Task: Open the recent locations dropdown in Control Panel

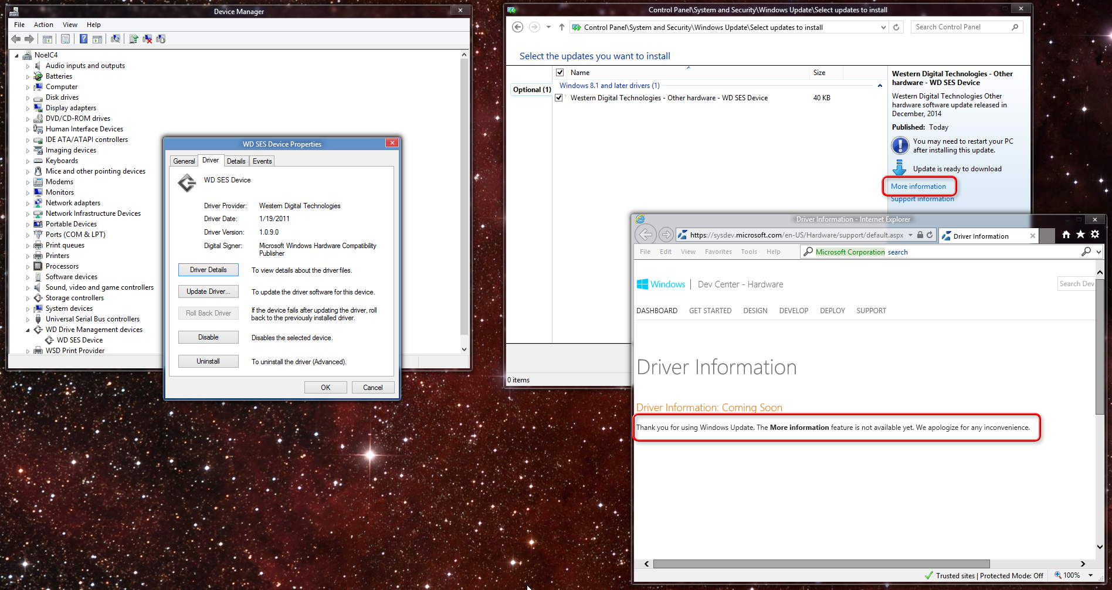Action: (x=548, y=27)
